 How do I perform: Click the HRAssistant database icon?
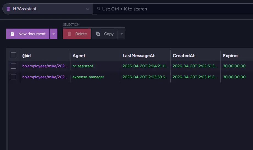(x=8, y=9)
